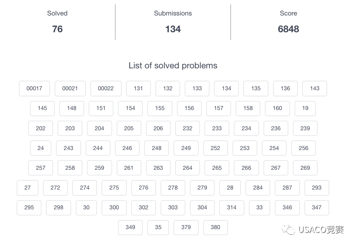The image size is (355, 245).
Task: Click problem 27 button
Action: pyautogui.click(x=28, y=188)
